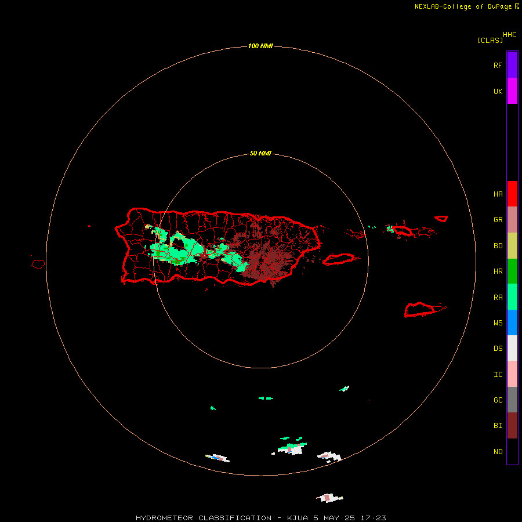Click the GC legend label
The width and height of the screenshot is (522, 522).
(x=498, y=400)
